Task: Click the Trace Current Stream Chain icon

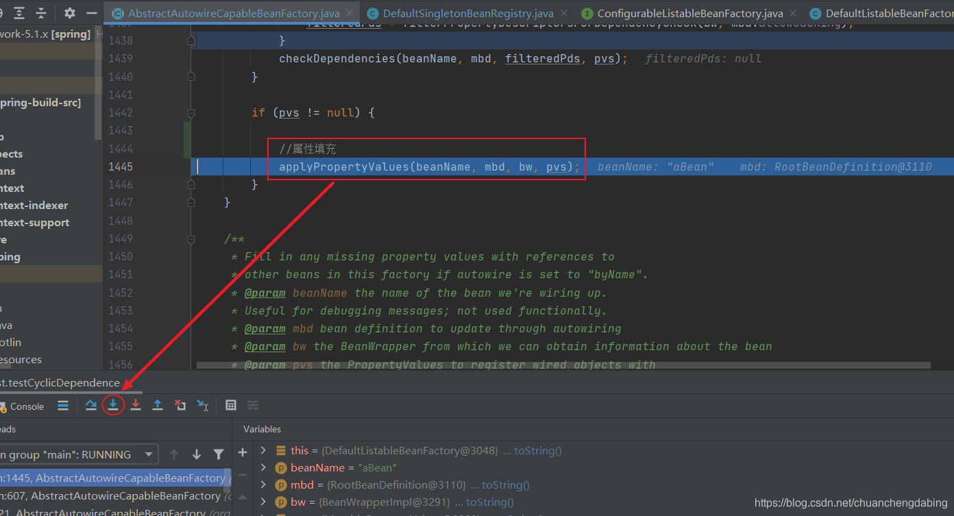Action: (253, 405)
